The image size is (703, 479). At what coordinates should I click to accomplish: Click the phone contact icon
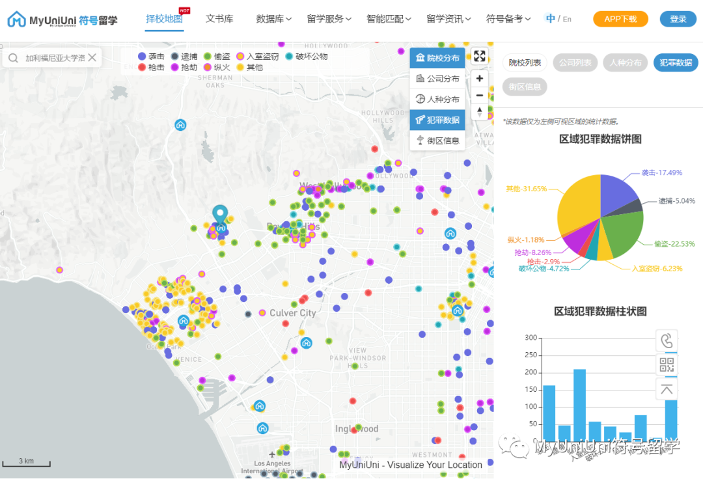pos(667,341)
